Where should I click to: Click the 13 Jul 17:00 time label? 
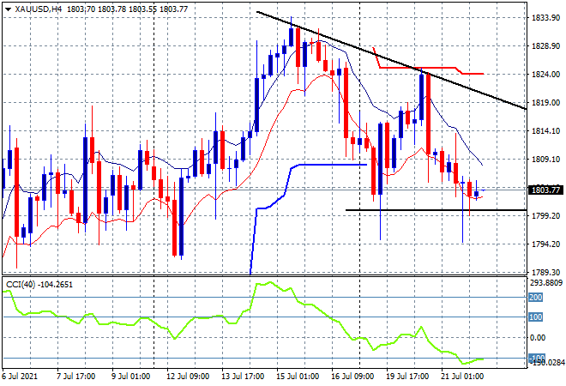pyautogui.click(x=243, y=377)
